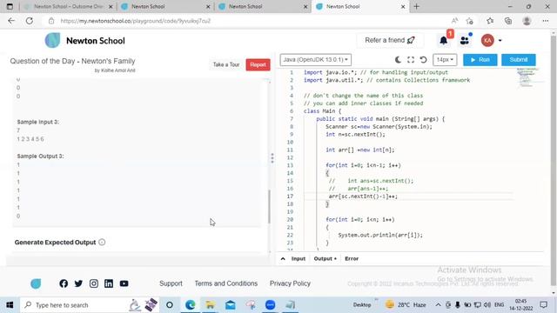Switch to second Newton School tab
Image resolution: width=557 pixels, height=313 pixels.
click(164, 6)
